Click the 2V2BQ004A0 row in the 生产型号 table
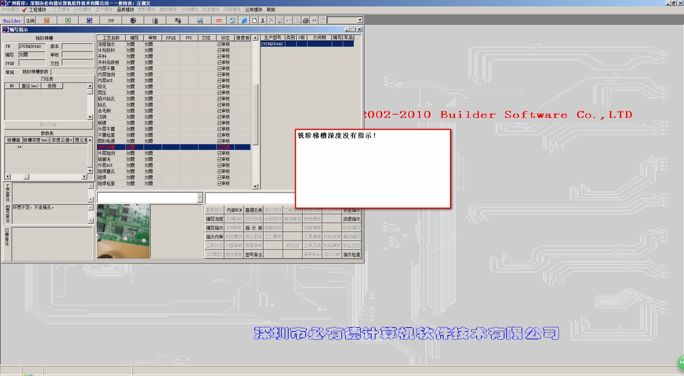Image resolution: width=684 pixels, height=376 pixels. point(307,44)
